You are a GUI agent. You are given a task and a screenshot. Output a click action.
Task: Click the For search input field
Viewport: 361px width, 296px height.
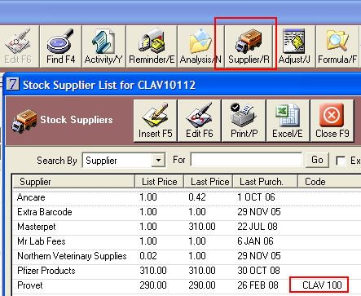(246, 160)
